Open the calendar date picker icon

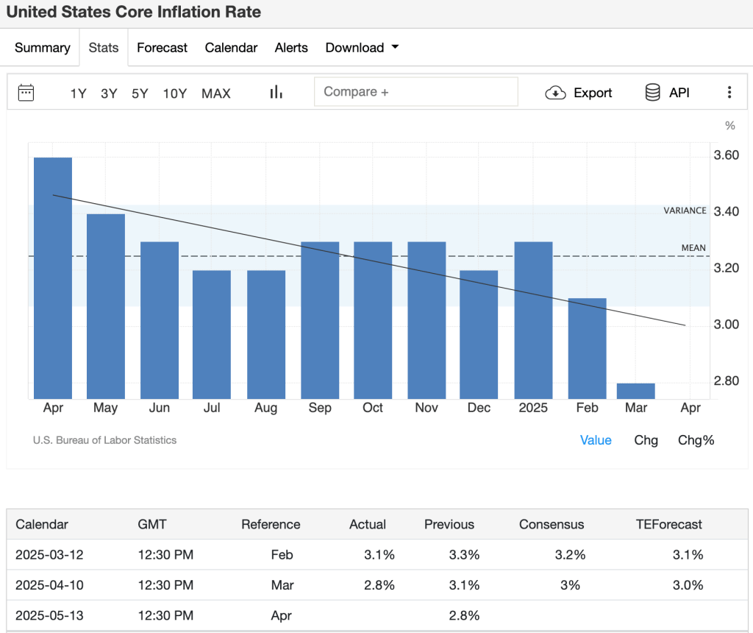(26, 93)
